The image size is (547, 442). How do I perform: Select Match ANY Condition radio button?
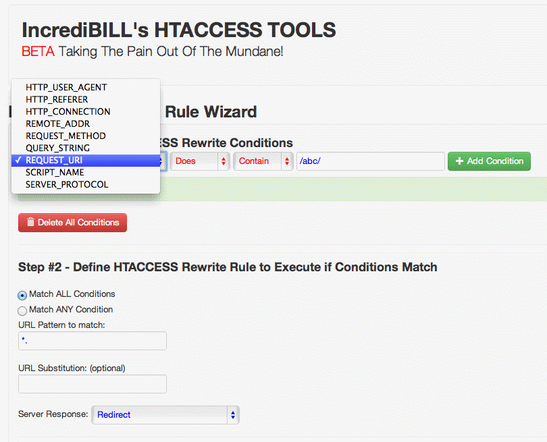pyautogui.click(x=23, y=310)
